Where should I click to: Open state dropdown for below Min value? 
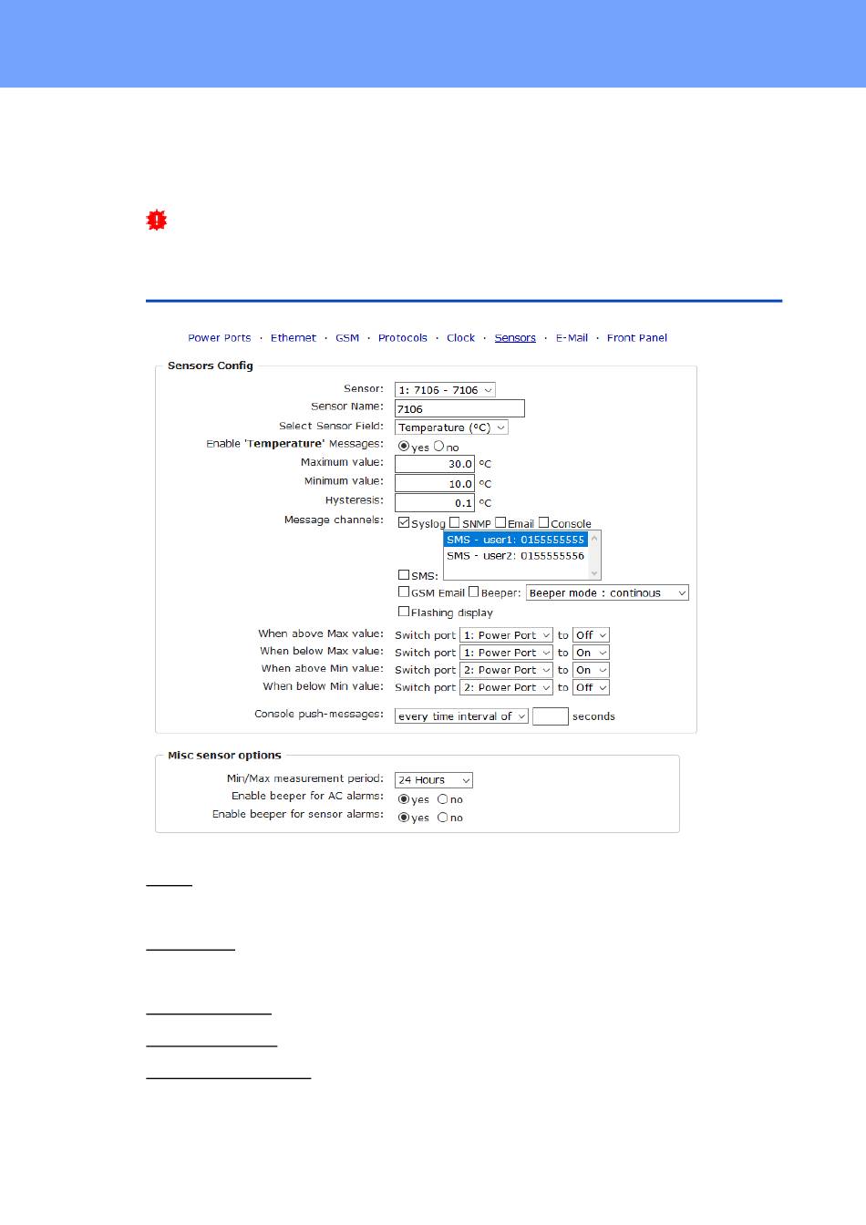591,687
